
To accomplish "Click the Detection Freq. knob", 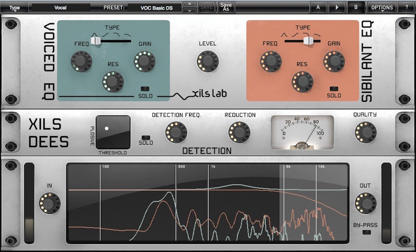I will pyautogui.click(x=176, y=132).
